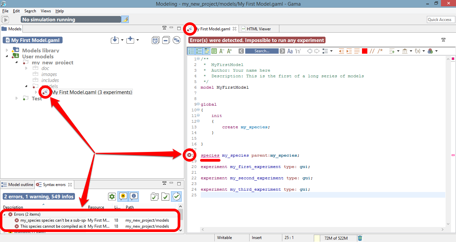Toggle the 'in' search option

point(298,51)
